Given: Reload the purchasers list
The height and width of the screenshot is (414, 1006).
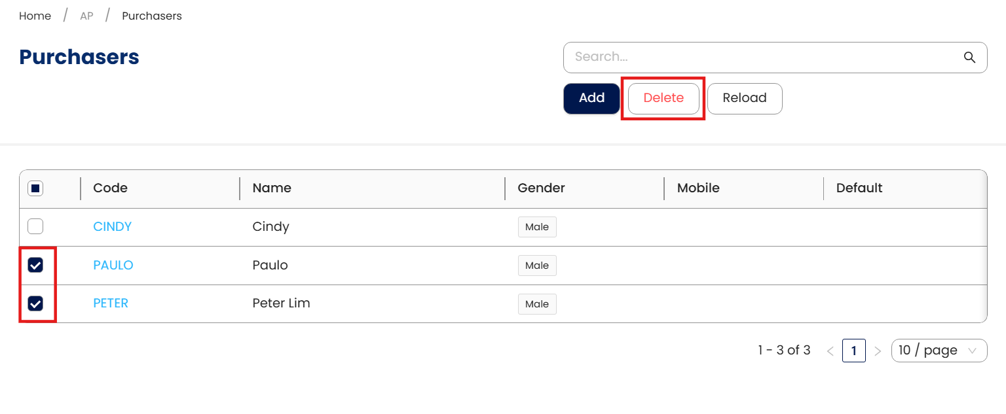Looking at the screenshot, I should click(745, 98).
